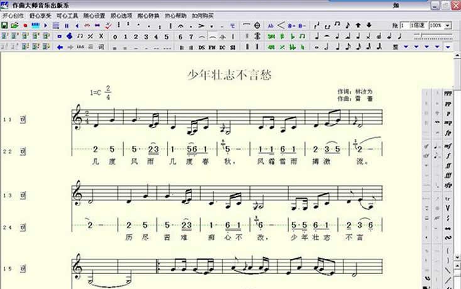The height and width of the screenshot is (289, 461).
Task: Open the 可心工具 menu
Action: click(x=67, y=16)
